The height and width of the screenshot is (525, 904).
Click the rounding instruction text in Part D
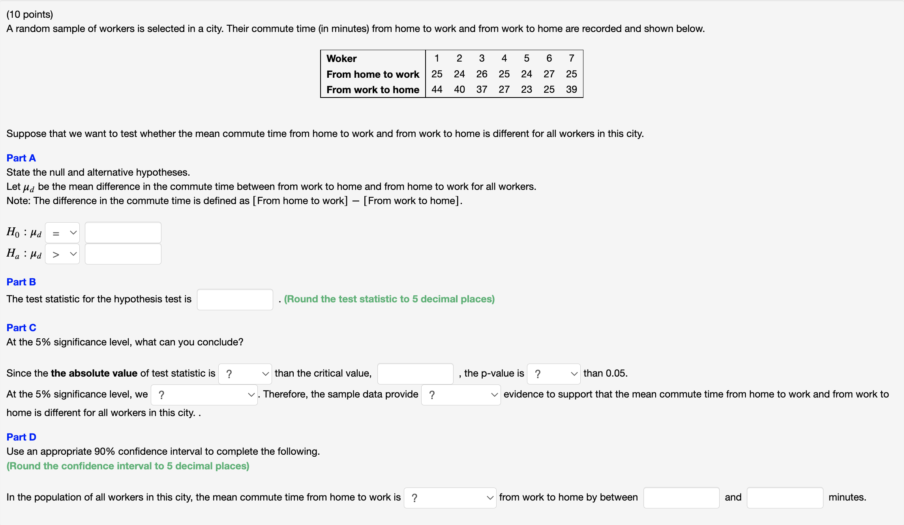click(128, 466)
